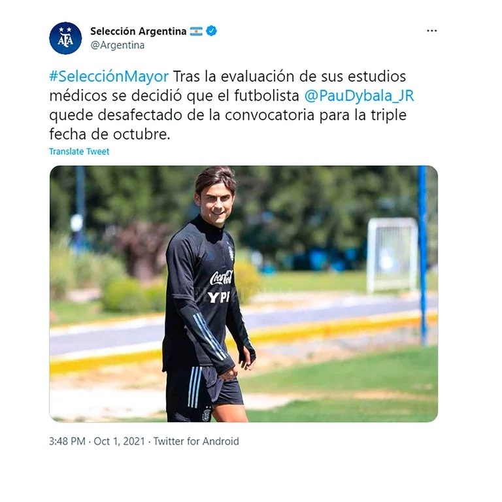Image resolution: width=502 pixels, height=502 pixels.
Task: Click the 3:48 PM timestamp
Action: 67,441
